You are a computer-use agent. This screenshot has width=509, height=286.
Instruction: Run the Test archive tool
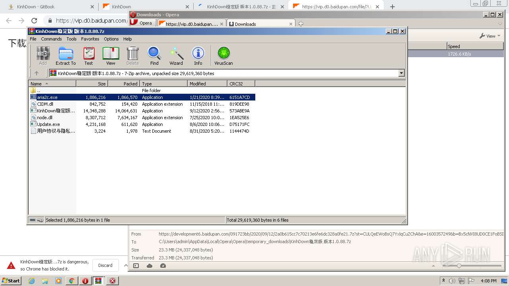tap(89, 56)
